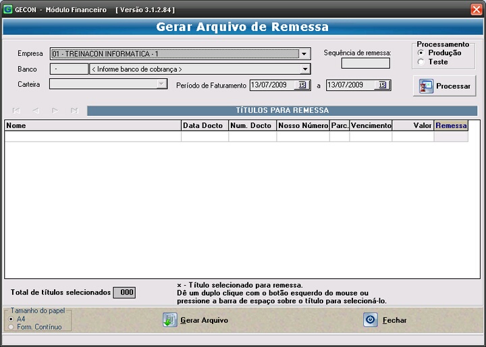Click the empty Nome cell in first row
This screenshot has width=486, height=347.
click(92, 136)
